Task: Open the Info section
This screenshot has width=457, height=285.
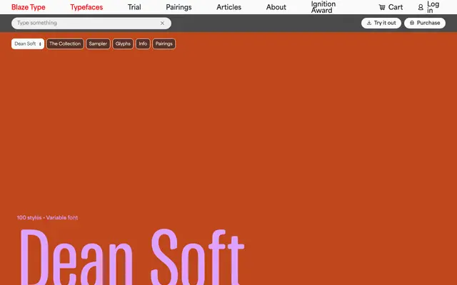Action: [x=143, y=44]
